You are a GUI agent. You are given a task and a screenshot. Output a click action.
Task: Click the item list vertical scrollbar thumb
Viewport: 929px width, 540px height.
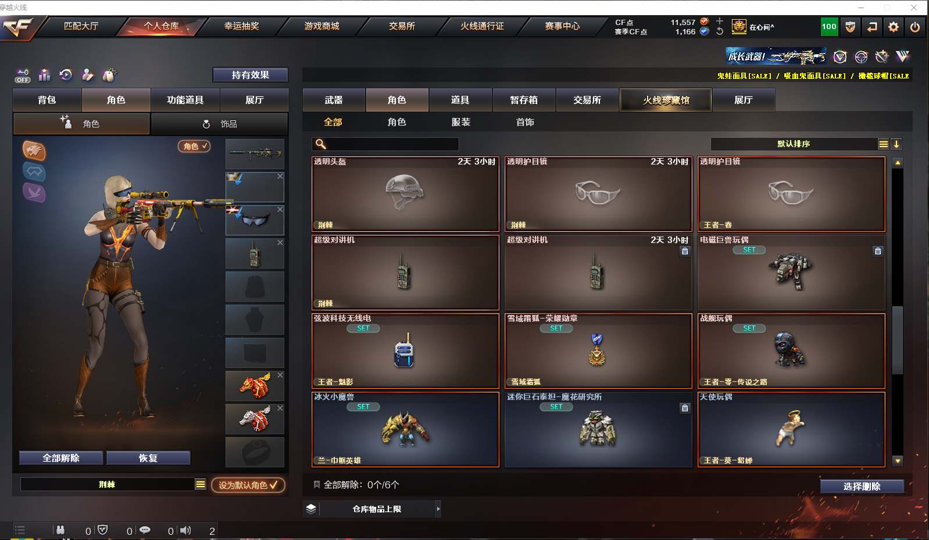click(x=898, y=340)
